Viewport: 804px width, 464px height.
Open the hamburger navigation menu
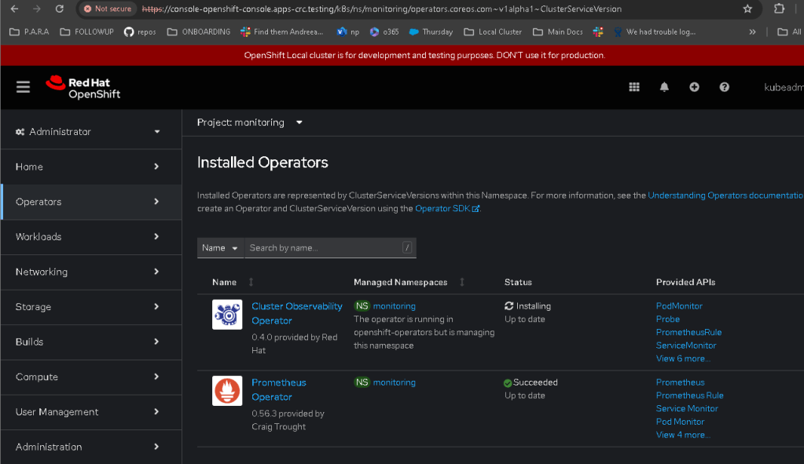(23, 87)
